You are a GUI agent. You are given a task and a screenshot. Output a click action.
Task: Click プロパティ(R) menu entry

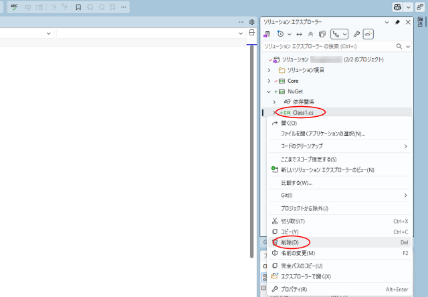click(294, 289)
